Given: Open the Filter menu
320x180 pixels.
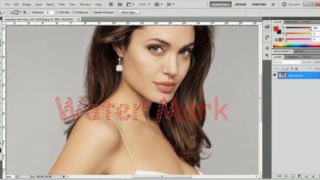Looking at the screenshot, I should pos(61,4).
